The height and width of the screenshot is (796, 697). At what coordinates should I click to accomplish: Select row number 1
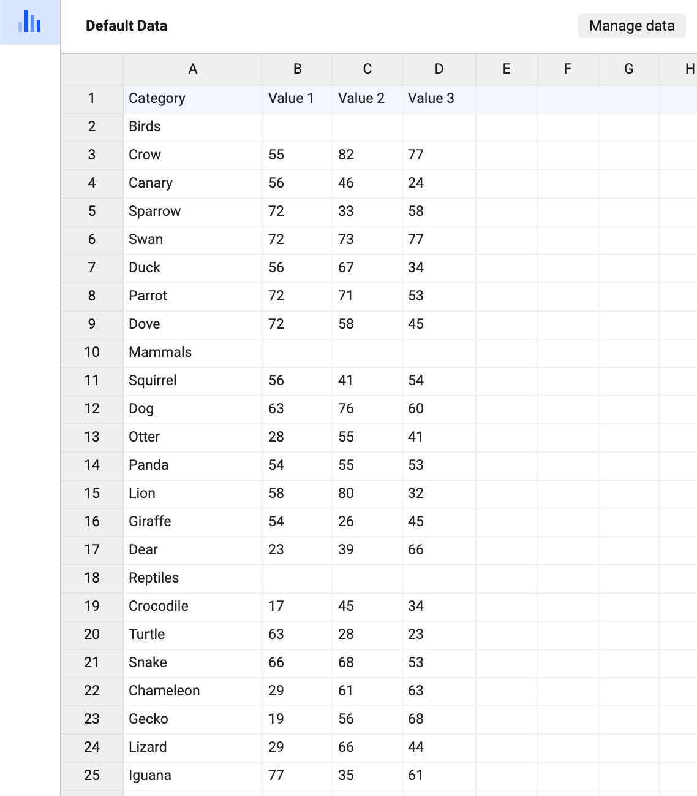(x=91, y=98)
